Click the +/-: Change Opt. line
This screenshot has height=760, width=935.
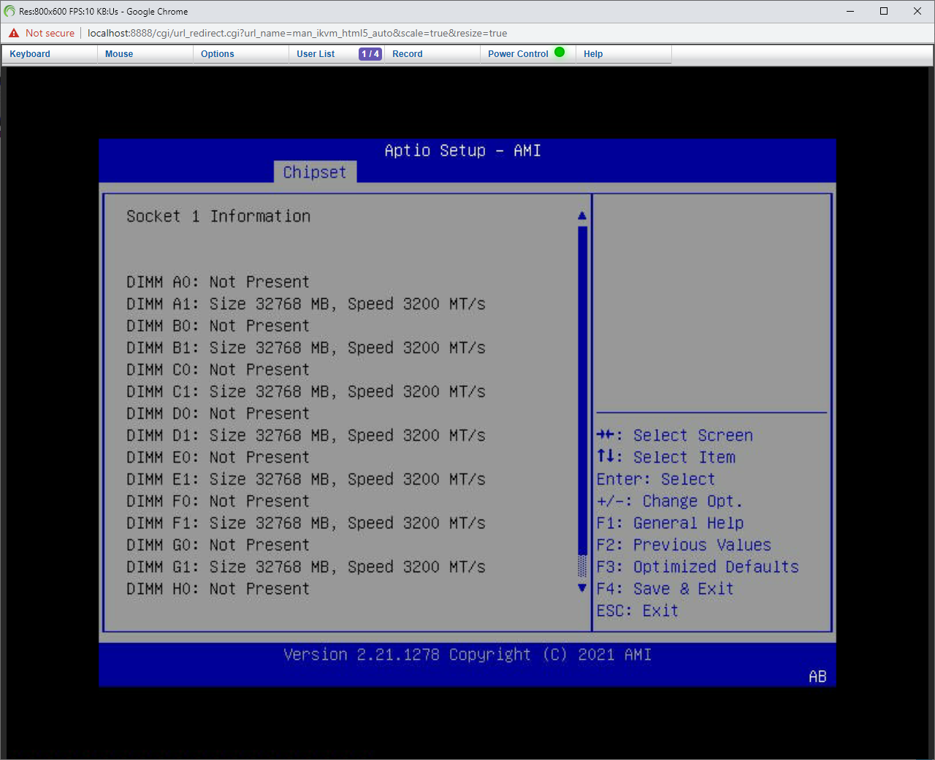670,501
